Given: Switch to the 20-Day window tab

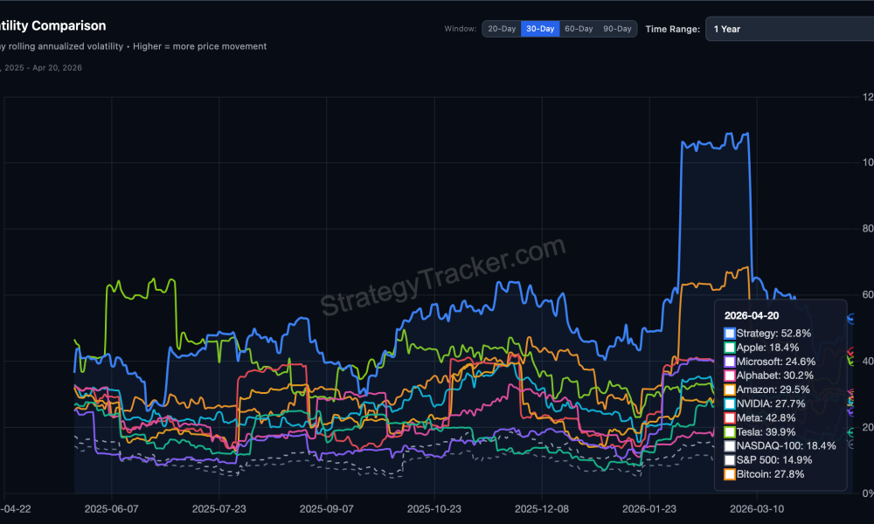Looking at the screenshot, I should (x=501, y=28).
